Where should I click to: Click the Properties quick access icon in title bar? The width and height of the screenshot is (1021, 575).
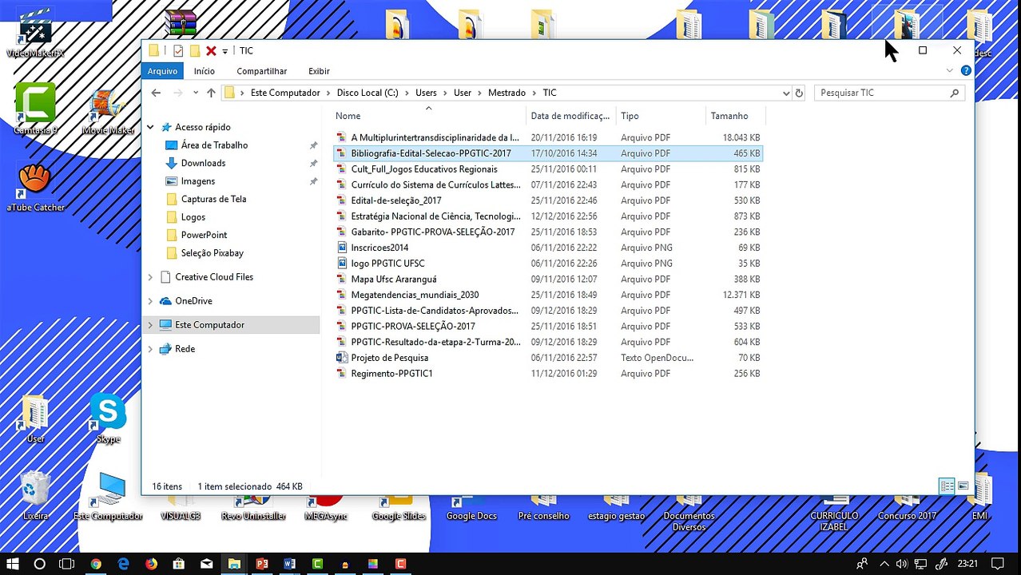tap(178, 50)
